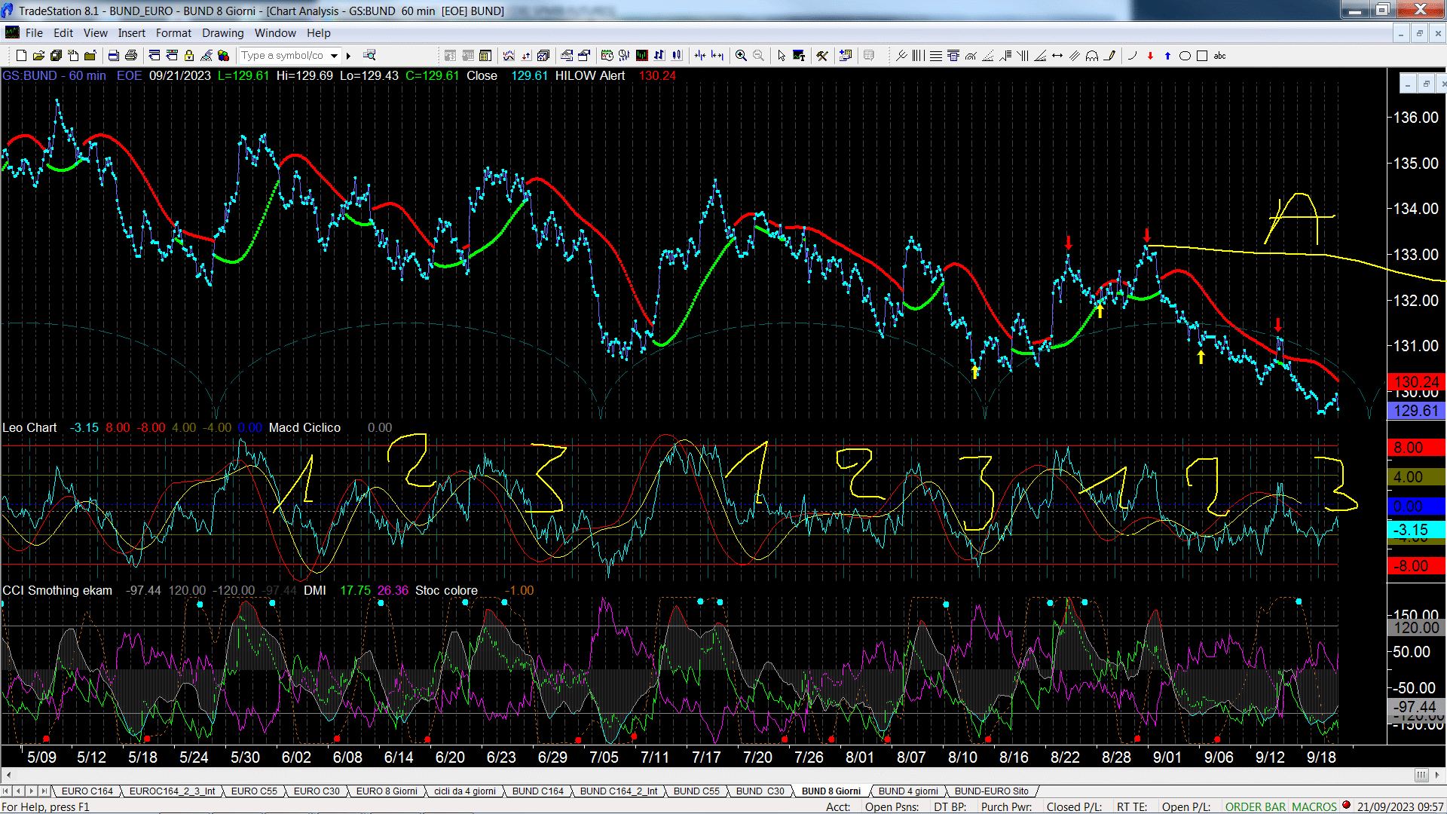Select the arc curve drawing tool
1447x814 pixels.
click(x=1132, y=56)
